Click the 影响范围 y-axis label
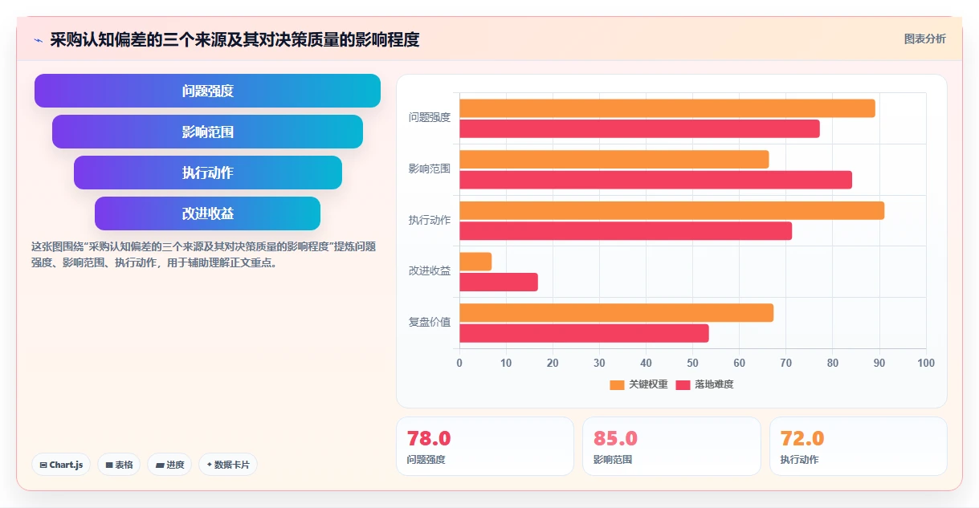 (430, 169)
